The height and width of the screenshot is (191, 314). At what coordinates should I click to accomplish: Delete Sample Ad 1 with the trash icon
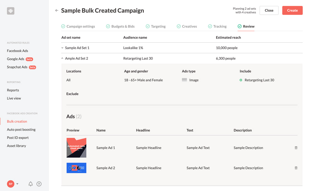[x=296, y=148]
